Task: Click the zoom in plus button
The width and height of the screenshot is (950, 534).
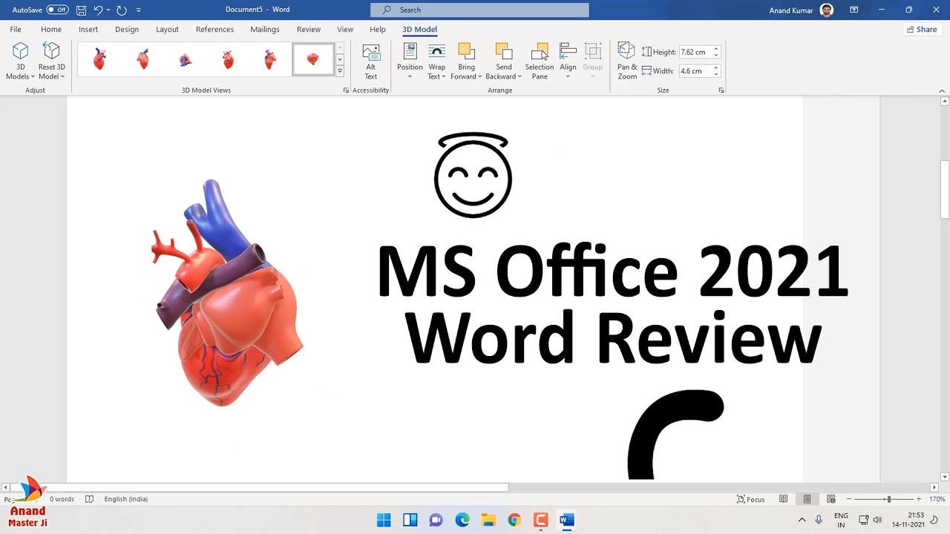Action: (919, 499)
